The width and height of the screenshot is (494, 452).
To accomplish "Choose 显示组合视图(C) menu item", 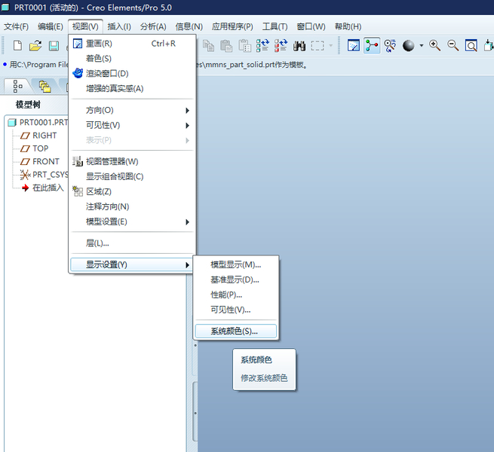I will pyautogui.click(x=132, y=176).
